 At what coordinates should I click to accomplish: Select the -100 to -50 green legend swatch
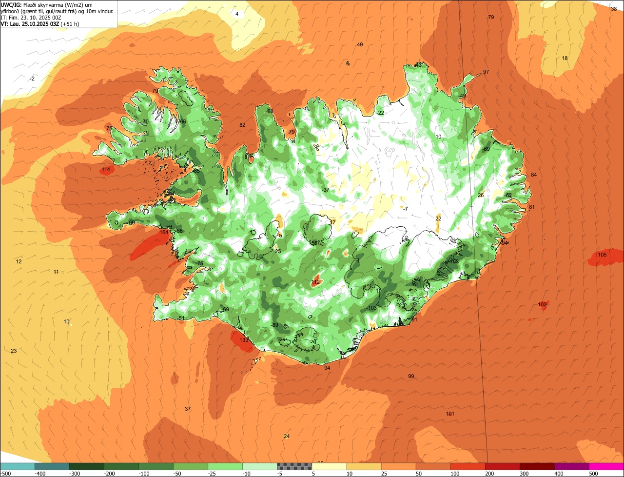pyautogui.click(x=156, y=466)
